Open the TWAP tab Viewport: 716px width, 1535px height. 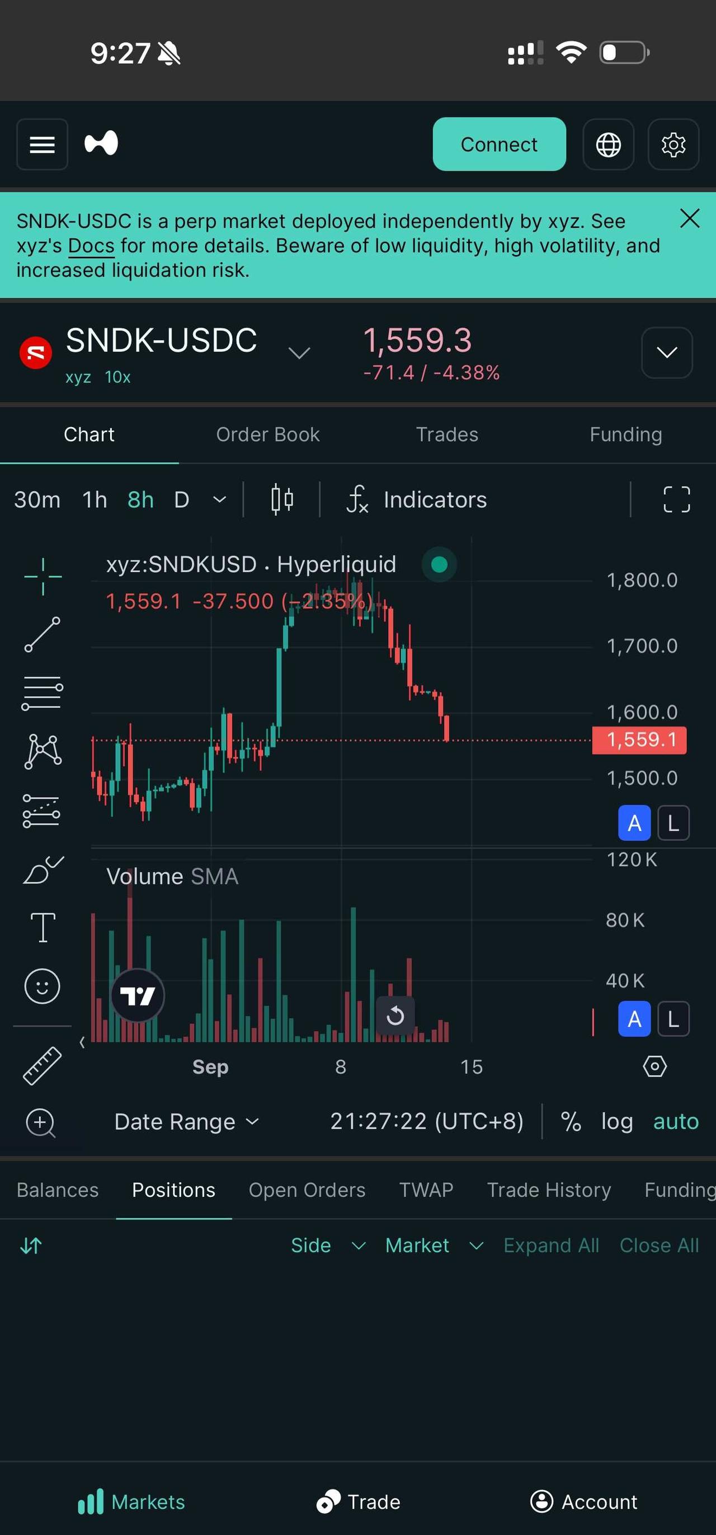coord(426,1190)
